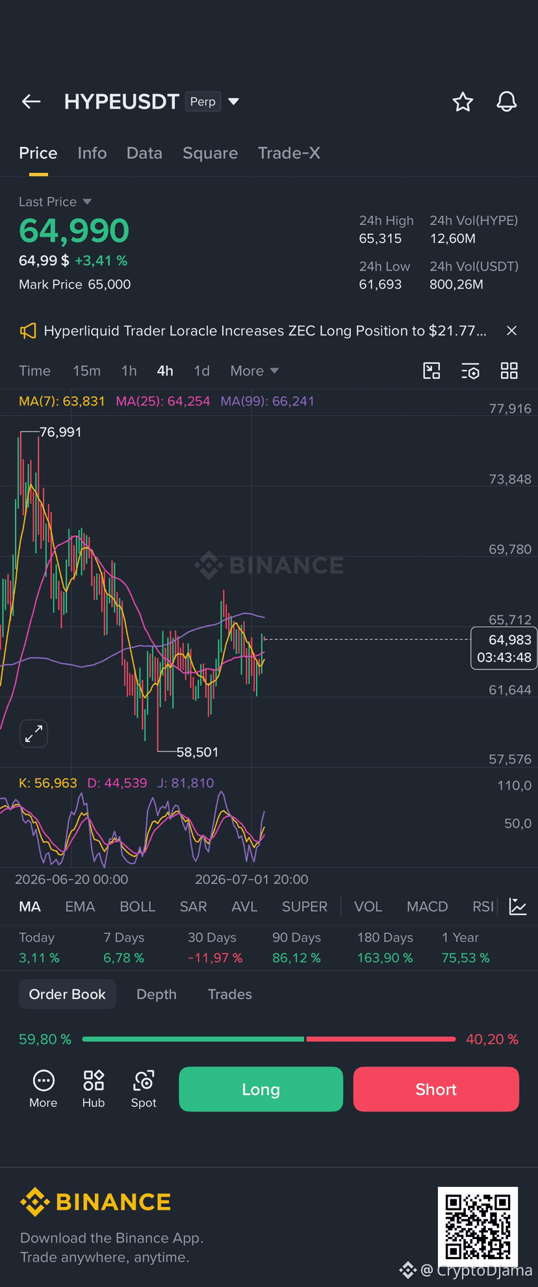Tap the 180 Days 163,90 % performance
Viewport: 538px width, 1287px height.
[x=385, y=948]
